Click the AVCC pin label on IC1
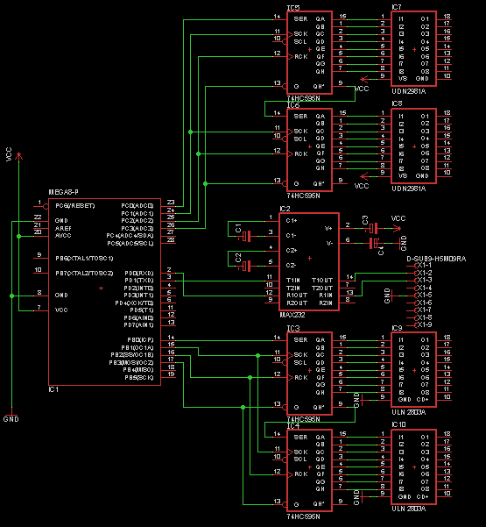The height and width of the screenshot is (527, 486). coord(63,236)
